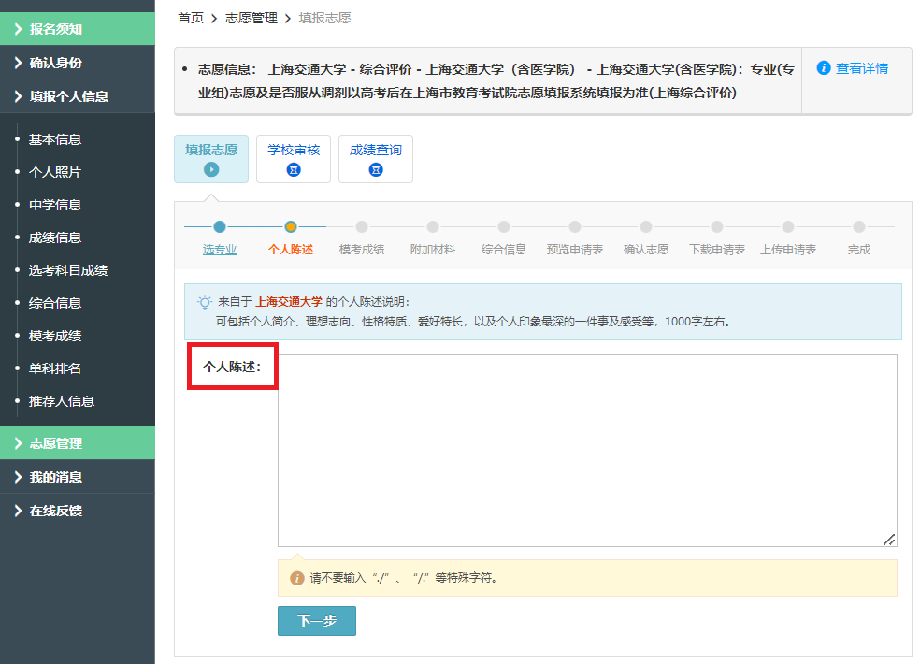Click the 模考成绩 step label in progress bar
The width and height of the screenshot is (920, 664).
coord(362,250)
